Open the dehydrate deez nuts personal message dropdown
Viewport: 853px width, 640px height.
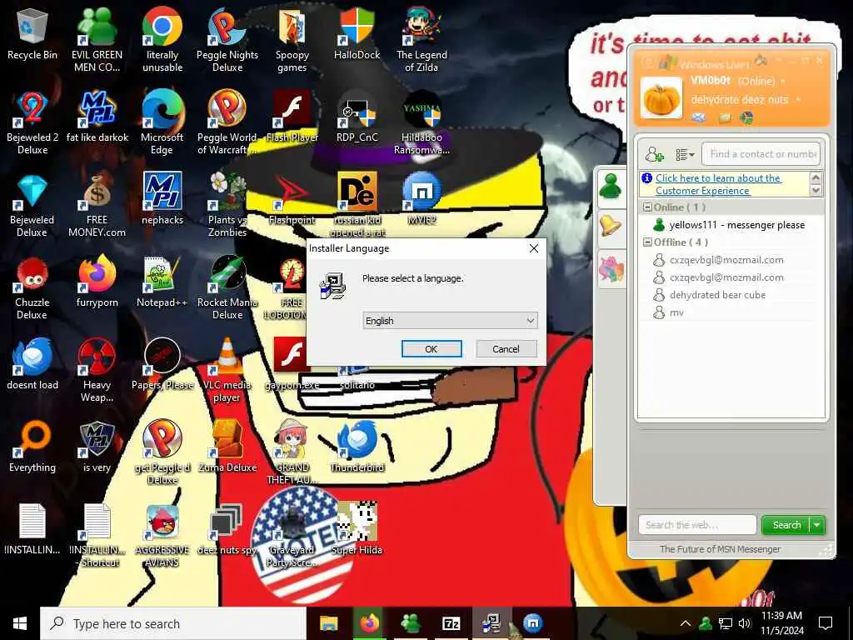798,100
